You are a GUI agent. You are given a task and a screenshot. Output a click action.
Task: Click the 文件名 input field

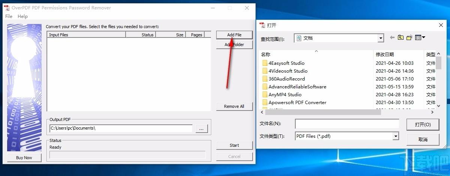pos(347,124)
